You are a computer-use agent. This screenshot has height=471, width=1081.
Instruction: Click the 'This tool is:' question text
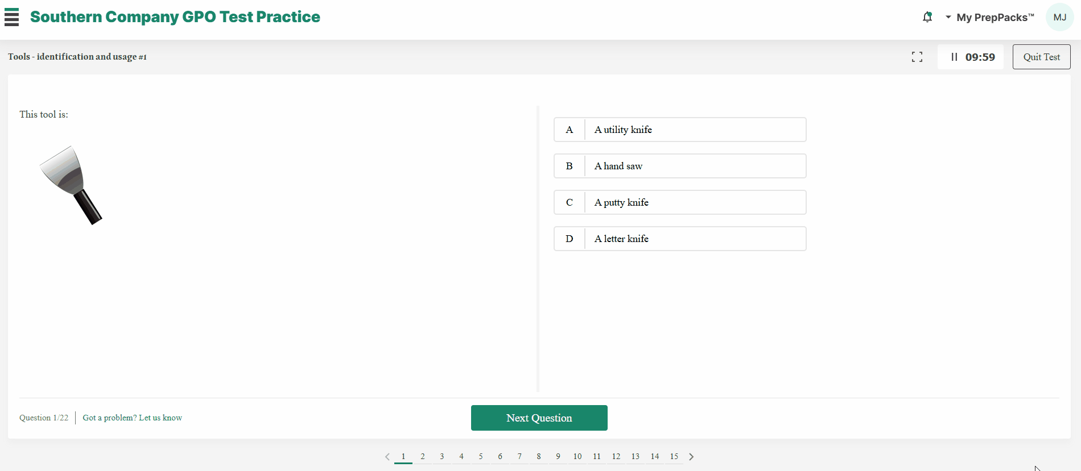click(44, 114)
